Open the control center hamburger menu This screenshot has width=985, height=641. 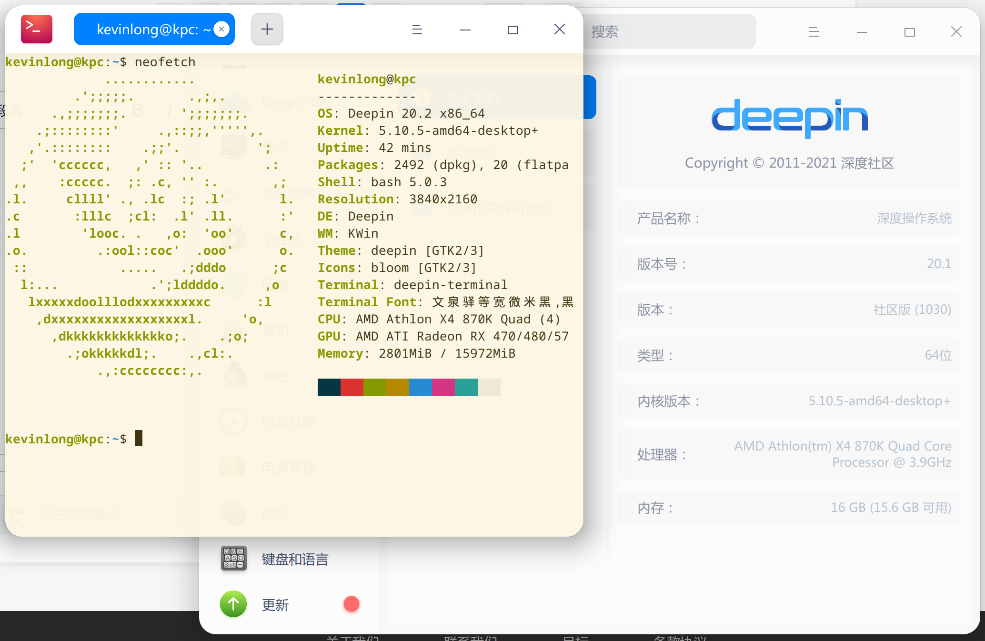click(814, 32)
